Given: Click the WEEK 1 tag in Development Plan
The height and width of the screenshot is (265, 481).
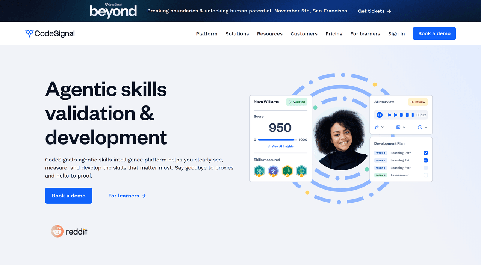Looking at the screenshot, I should (x=381, y=153).
